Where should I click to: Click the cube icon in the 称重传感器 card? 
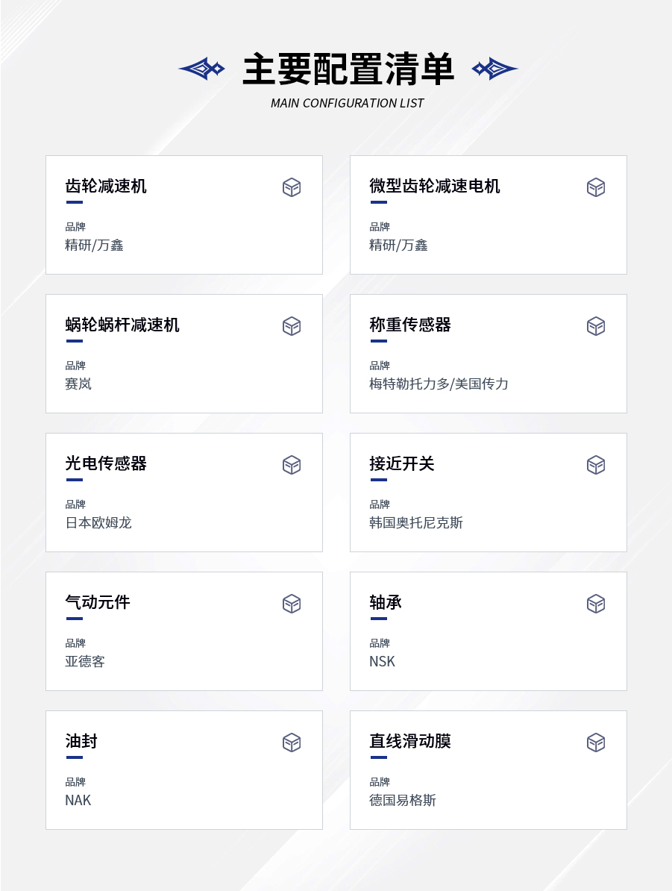(596, 326)
